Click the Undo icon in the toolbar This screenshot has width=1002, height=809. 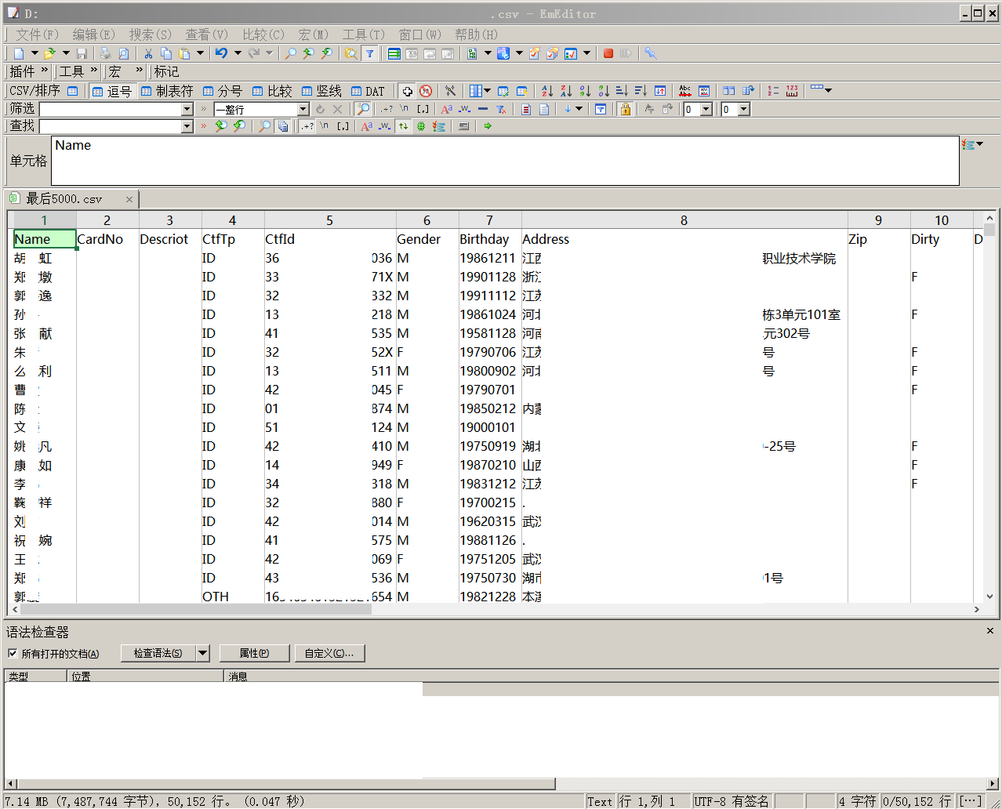(x=221, y=53)
